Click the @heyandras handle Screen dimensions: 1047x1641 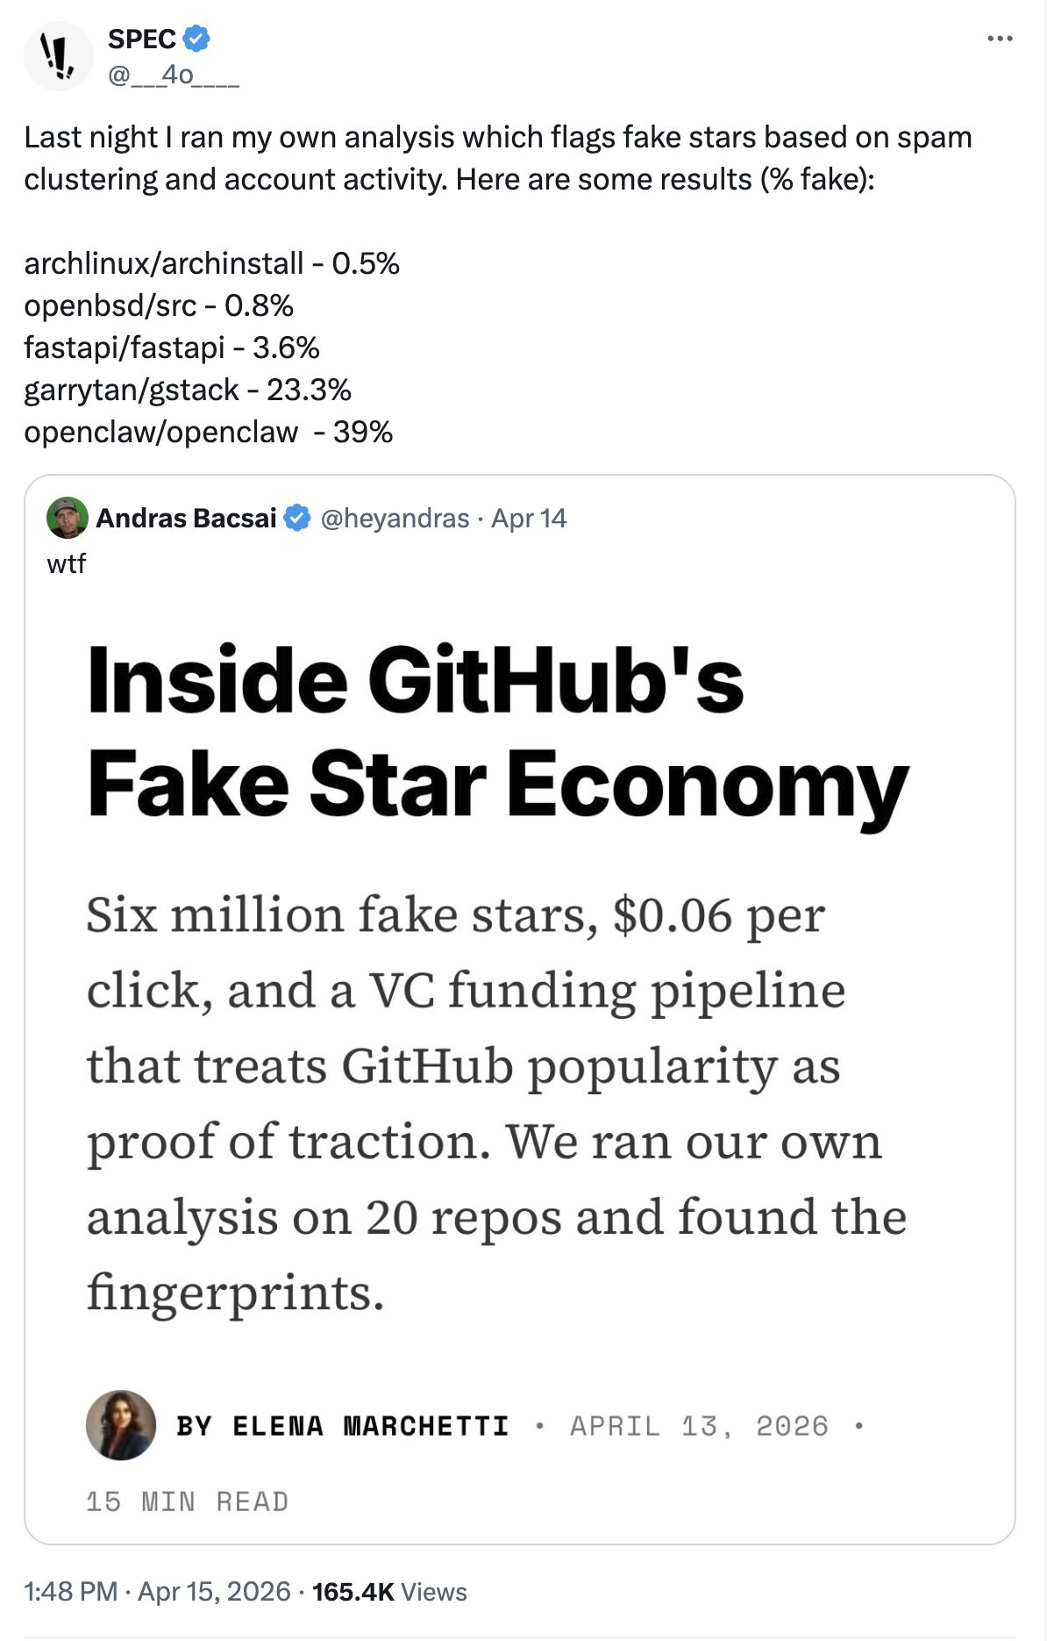coord(395,518)
